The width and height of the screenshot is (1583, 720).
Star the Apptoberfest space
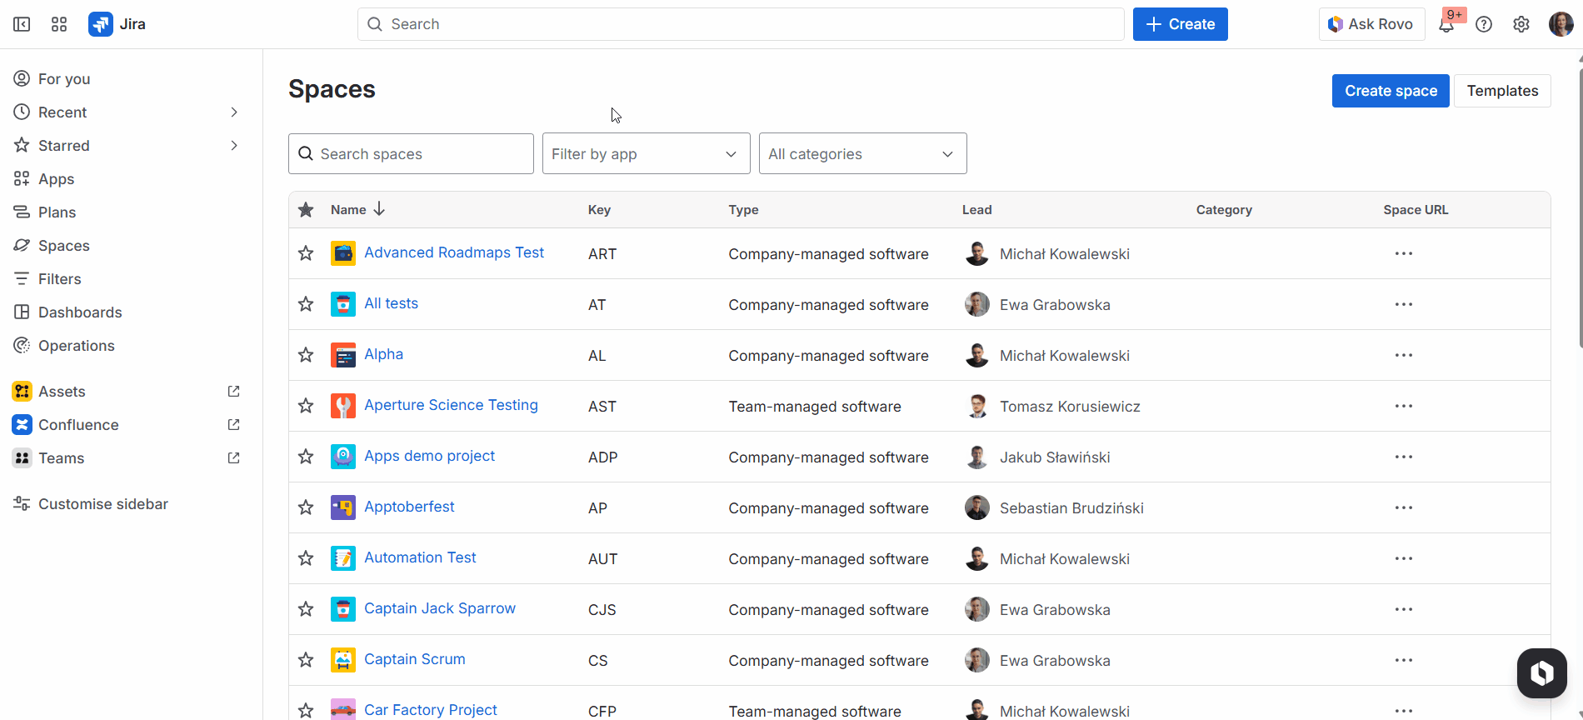click(x=306, y=507)
